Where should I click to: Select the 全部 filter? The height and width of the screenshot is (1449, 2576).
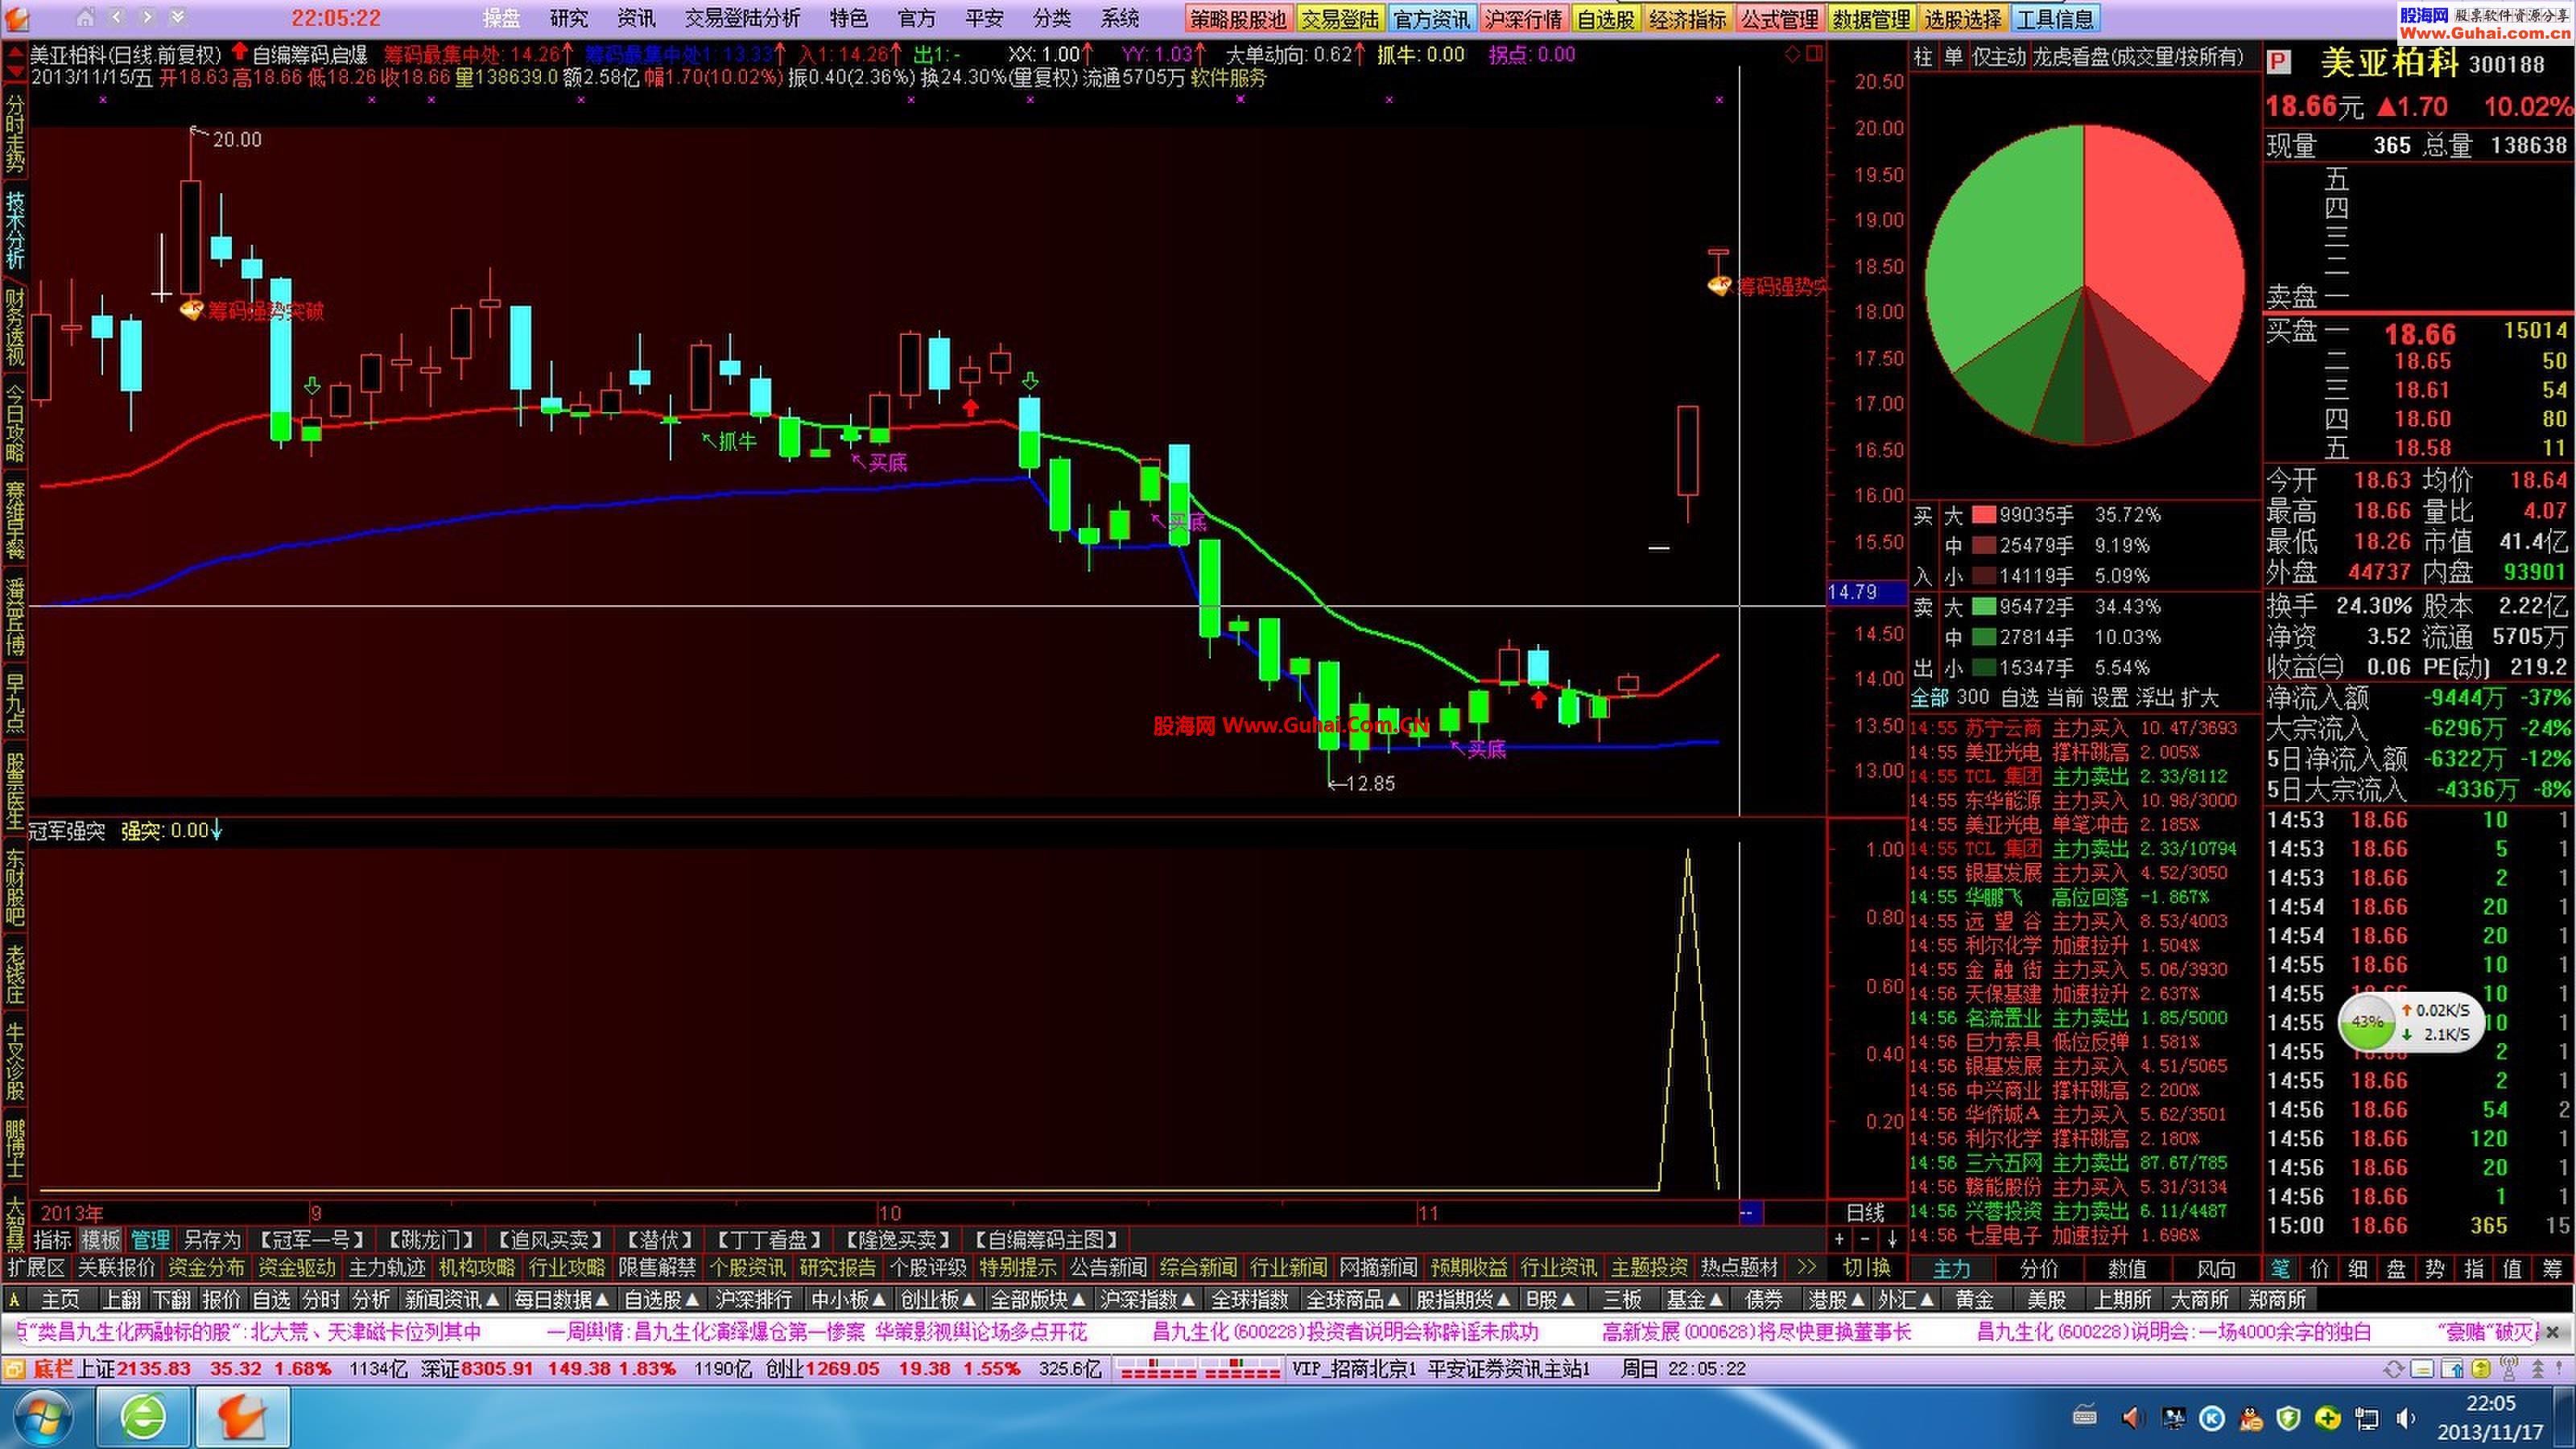point(1929,698)
